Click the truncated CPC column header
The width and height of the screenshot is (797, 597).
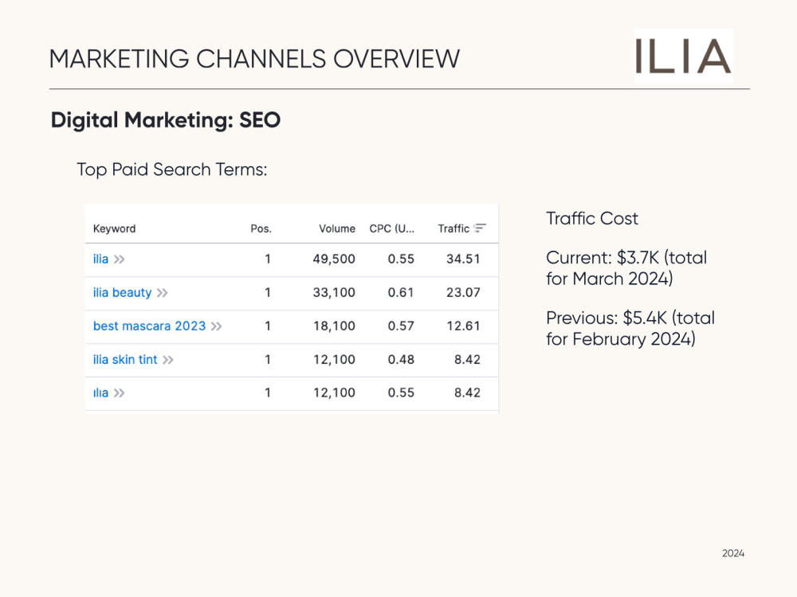(x=391, y=228)
